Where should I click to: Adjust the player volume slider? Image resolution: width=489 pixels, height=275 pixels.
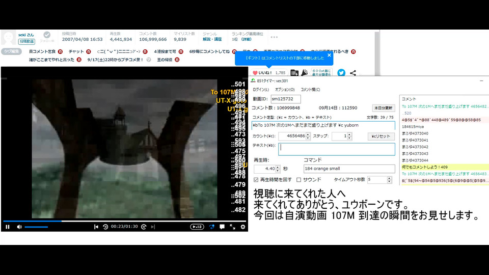(36, 227)
